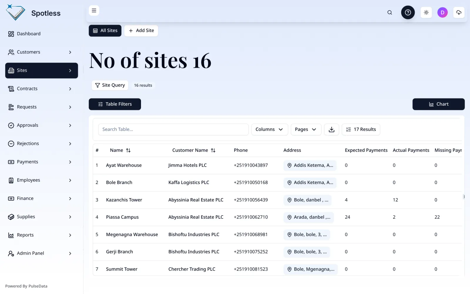Open the Site Query filter button

tap(110, 85)
